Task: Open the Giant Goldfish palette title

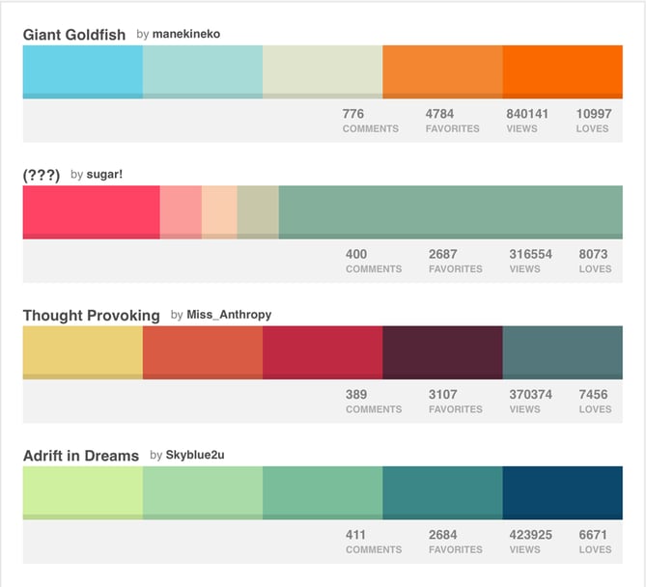Action: click(x=74, y=35)
